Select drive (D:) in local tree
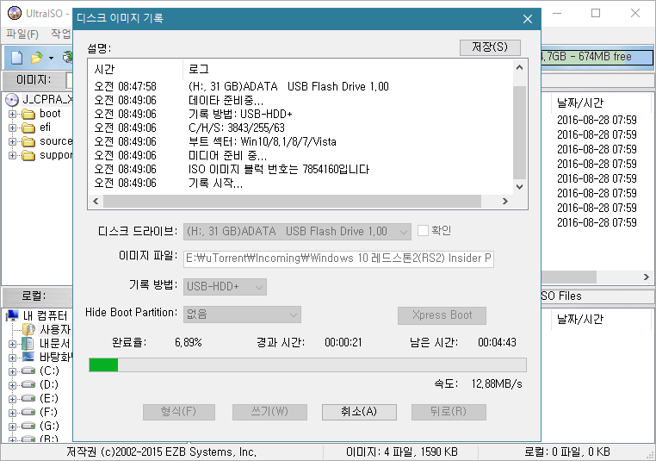 (x=49, y=385)
